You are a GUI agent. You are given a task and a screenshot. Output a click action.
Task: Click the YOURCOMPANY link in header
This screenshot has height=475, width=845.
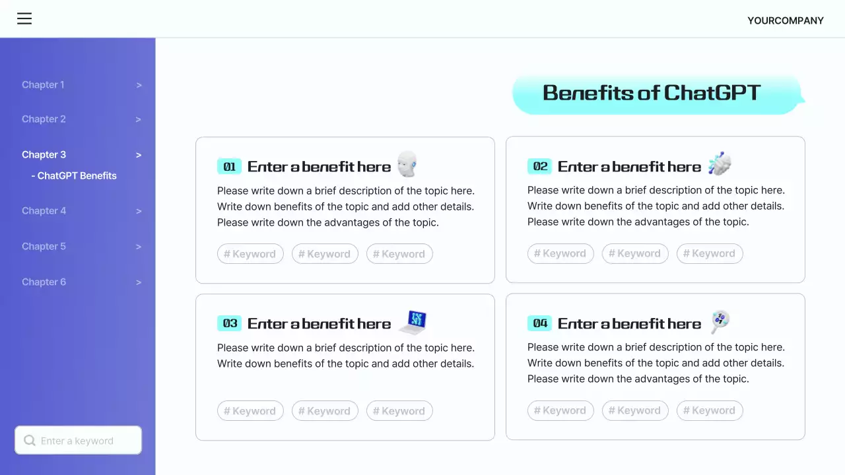point(785,20)
